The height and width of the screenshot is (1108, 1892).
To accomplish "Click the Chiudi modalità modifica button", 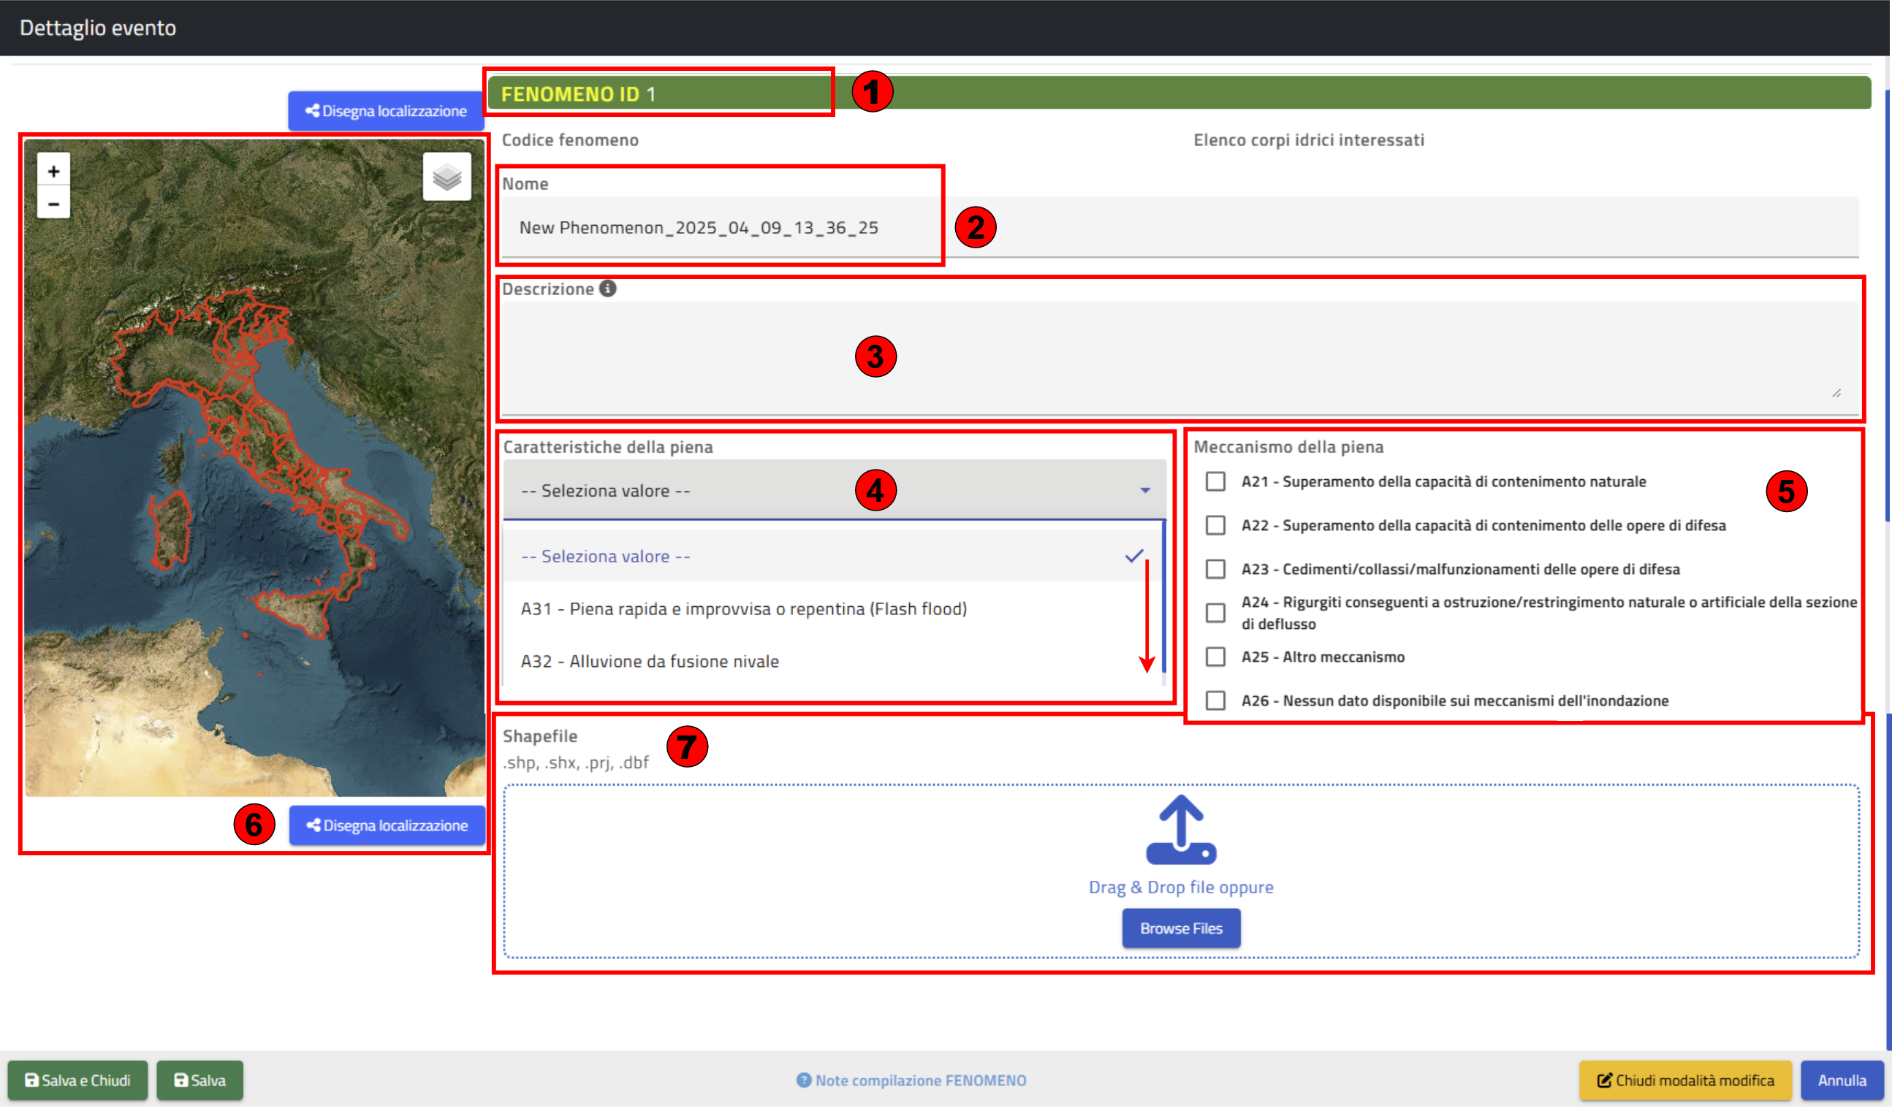I will [1684, 1080].
